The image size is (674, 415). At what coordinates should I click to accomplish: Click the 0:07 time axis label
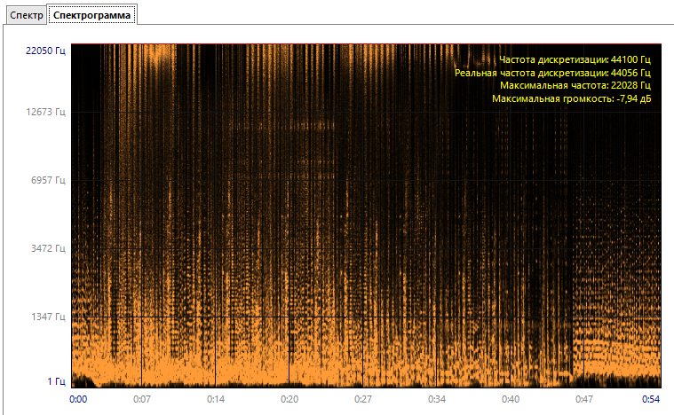pos(142,400)
